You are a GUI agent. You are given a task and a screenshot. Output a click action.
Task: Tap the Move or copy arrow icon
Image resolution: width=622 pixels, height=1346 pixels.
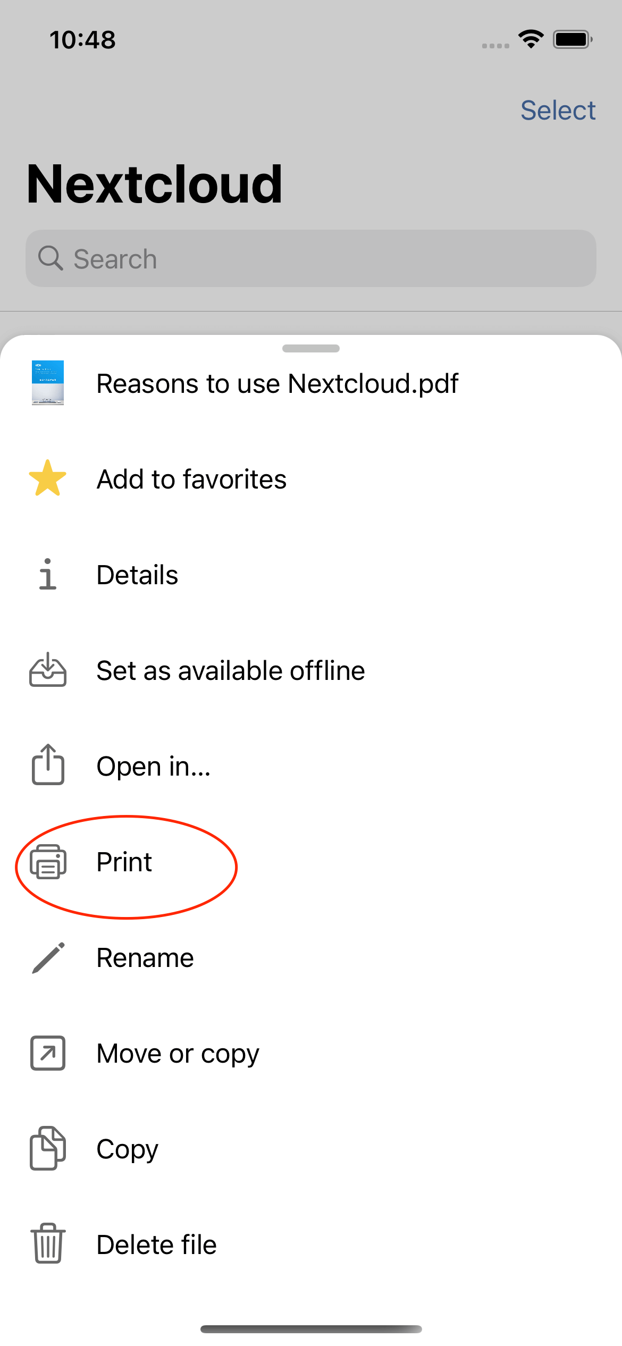click(x=48, y=1053)
